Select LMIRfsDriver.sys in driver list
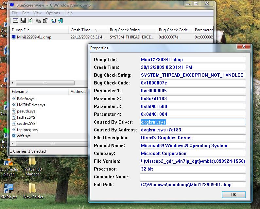Image resolution: width=260 pixels, height=209 pixels. click(31, 105)
